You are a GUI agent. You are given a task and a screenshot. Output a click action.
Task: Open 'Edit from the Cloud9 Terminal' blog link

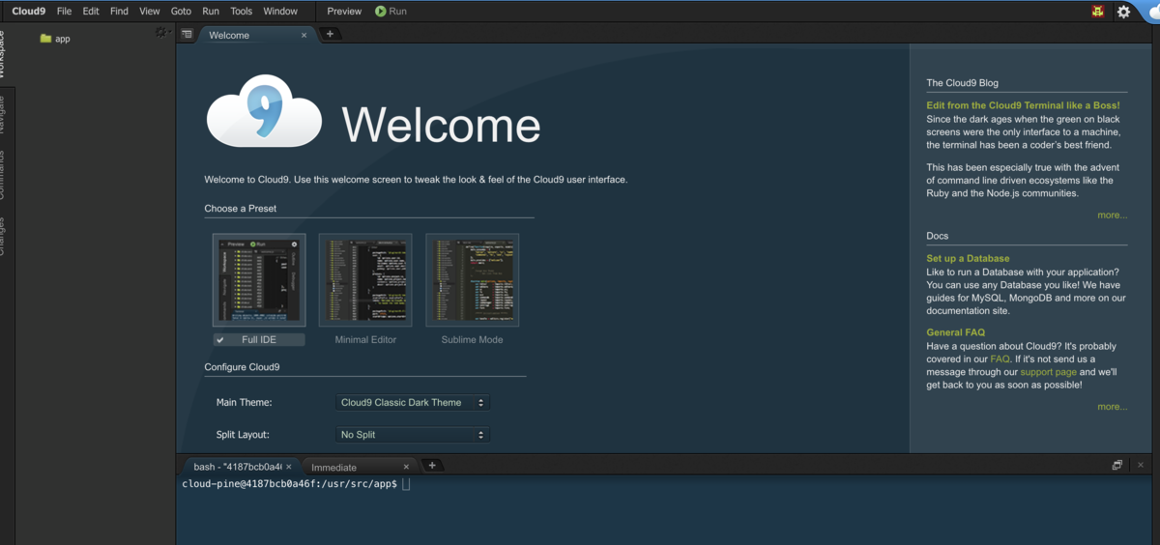[x=1023, y=105]
